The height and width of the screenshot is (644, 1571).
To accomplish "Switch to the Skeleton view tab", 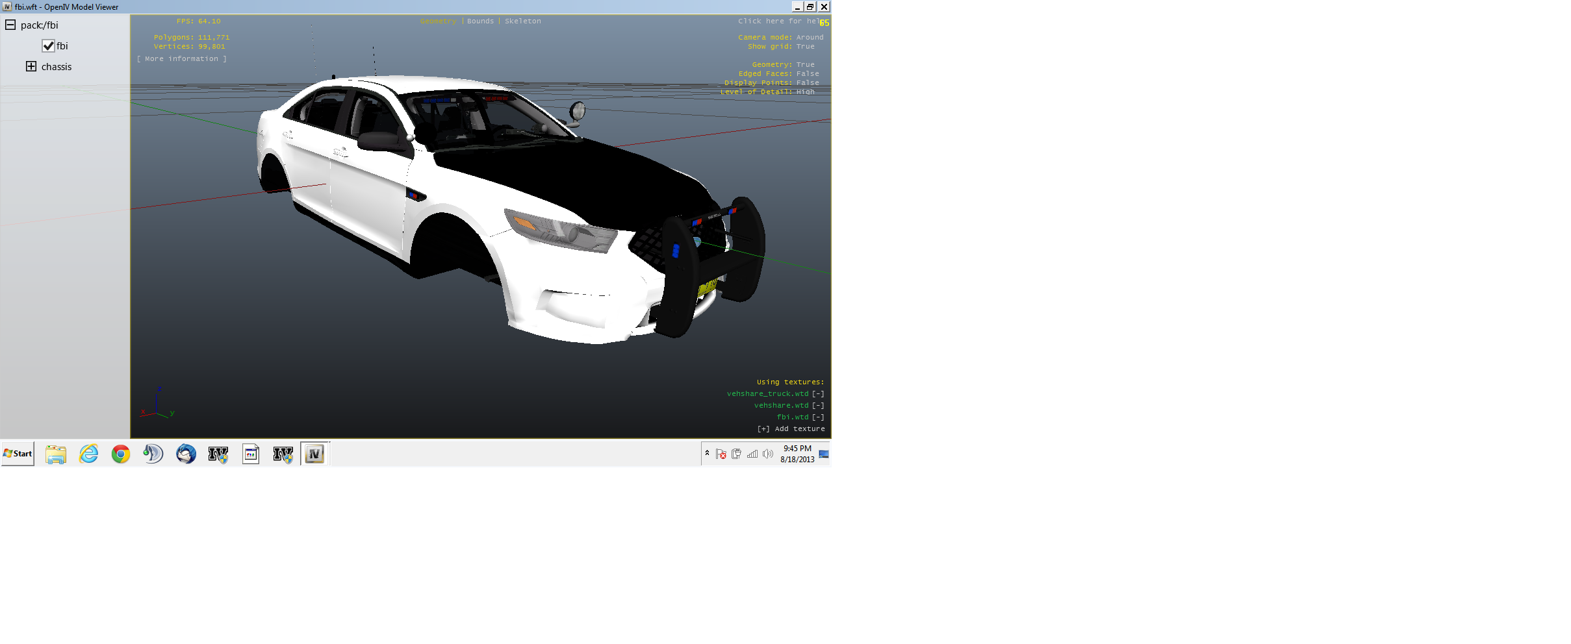I will pyautogui.click(x=522, y=21).
